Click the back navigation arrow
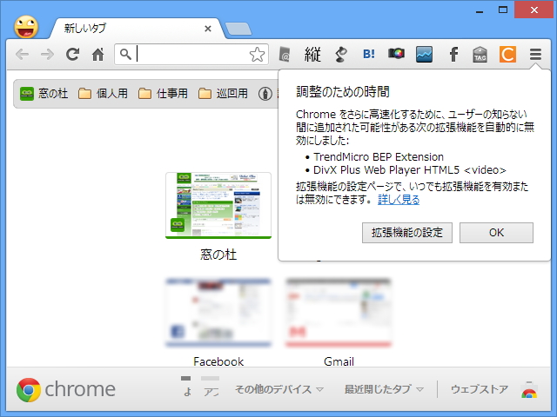Viewport: 557px width, 417px height. 22,54
